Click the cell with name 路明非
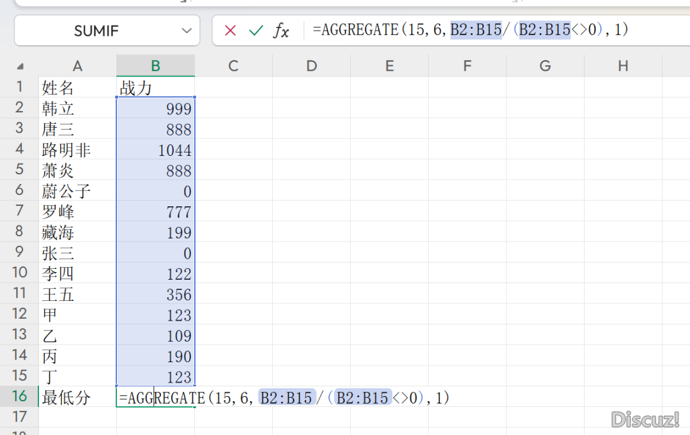 pyautogui.click(x=77, y=150)
